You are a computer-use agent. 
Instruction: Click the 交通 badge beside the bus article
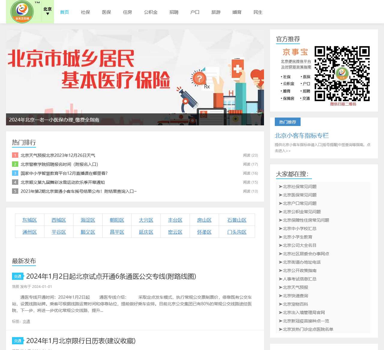(18, 276)
